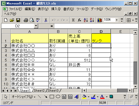Click in the formula bar field
The height and width of the screenshot is (106, 139).
coord(96,26)
